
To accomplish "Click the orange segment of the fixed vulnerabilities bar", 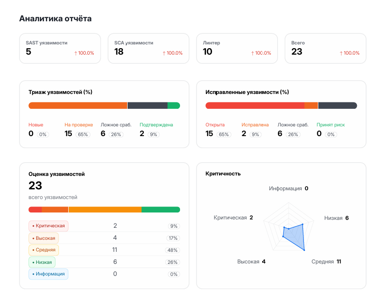I will (x=311, y=106).
